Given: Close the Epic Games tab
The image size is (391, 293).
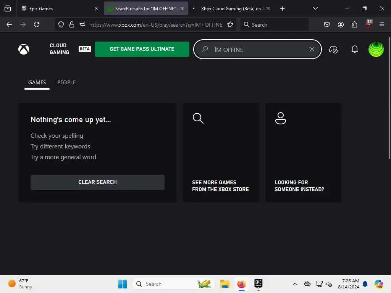Looking at the screenshot, I should pyautogui.click(x=96, y=8).
